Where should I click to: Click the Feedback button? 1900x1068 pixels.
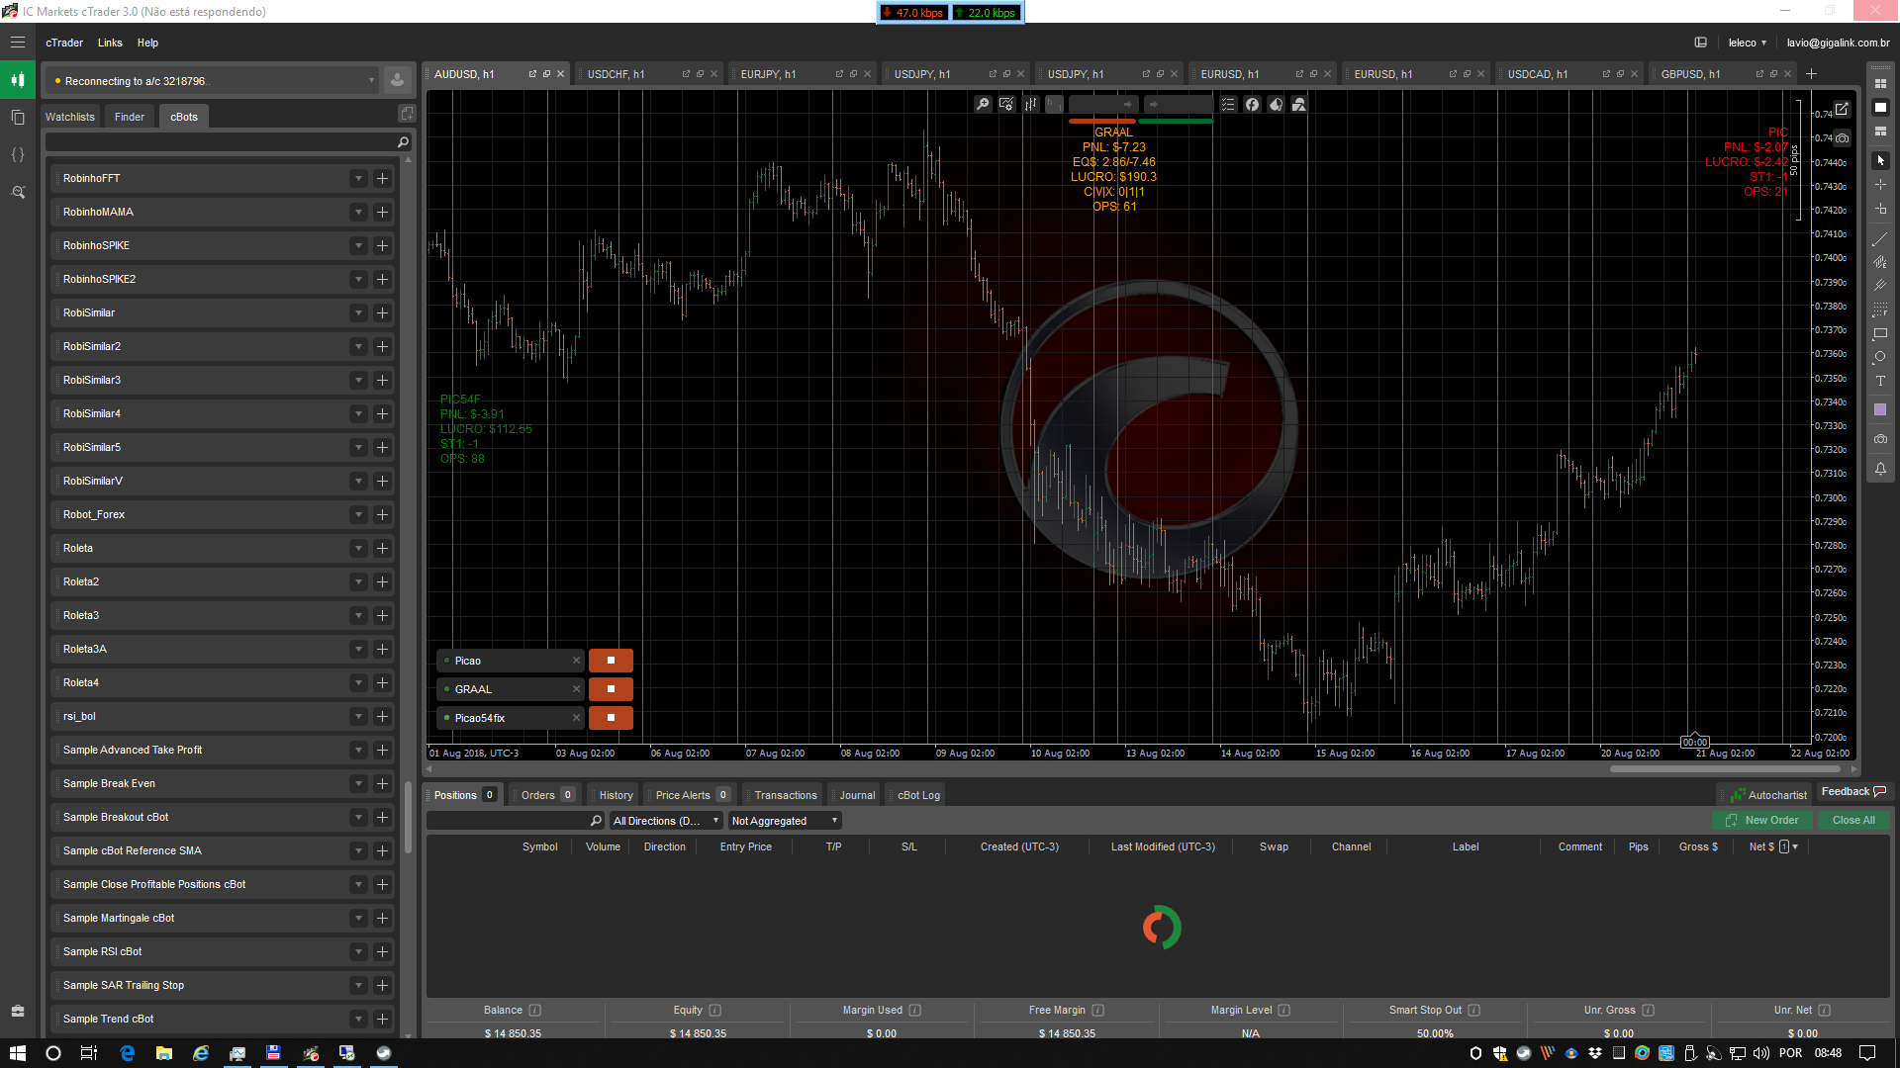point(1853,791)
